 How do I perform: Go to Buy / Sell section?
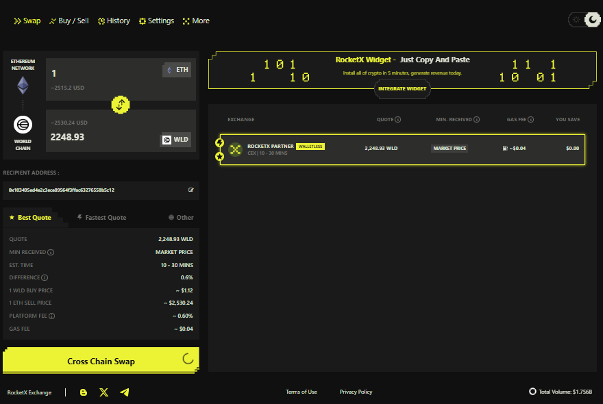[x=69, y=21]
